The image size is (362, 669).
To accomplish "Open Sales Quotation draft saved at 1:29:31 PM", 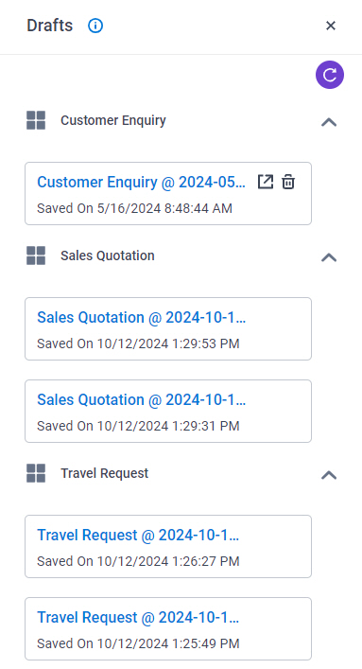I will coord(141,399).
